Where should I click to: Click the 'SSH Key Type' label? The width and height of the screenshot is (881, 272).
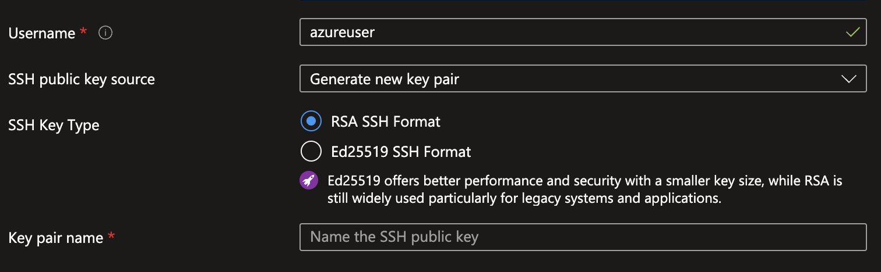(x=54, y=125)
